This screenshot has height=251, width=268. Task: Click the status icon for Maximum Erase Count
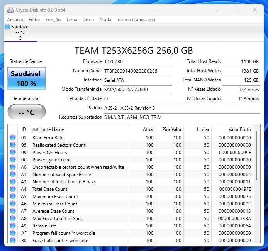(13, 196)
